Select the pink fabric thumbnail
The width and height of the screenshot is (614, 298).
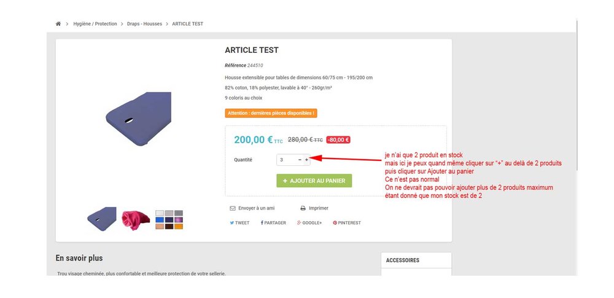[136, 218]
